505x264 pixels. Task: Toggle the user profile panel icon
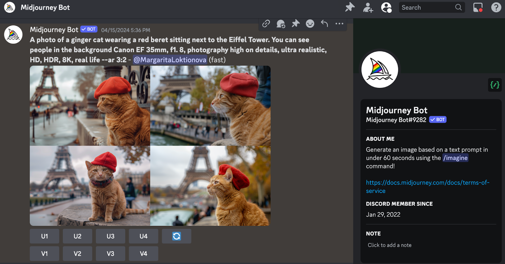386,7
